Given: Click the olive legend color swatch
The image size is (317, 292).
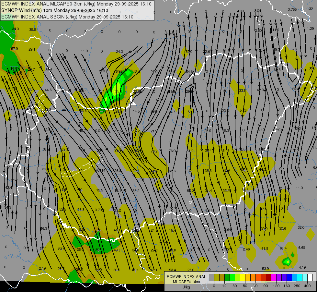Looking at the screenshot, I should (x=217, y=277).
